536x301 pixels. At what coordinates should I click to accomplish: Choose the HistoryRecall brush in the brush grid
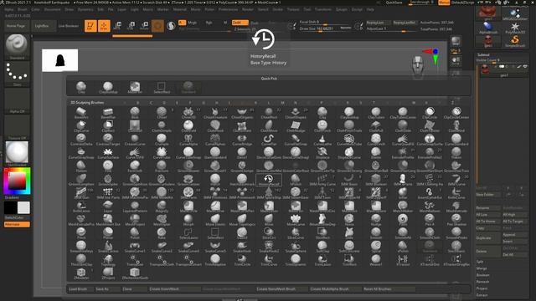point(269,180)
